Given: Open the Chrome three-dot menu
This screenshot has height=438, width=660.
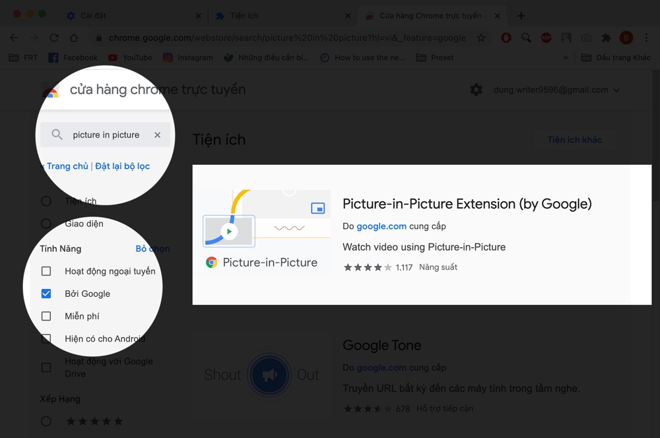Looking at the screenshot, I should click(647, 38).
